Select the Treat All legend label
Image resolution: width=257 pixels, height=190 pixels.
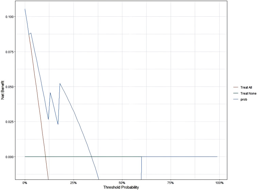point(246,88)
